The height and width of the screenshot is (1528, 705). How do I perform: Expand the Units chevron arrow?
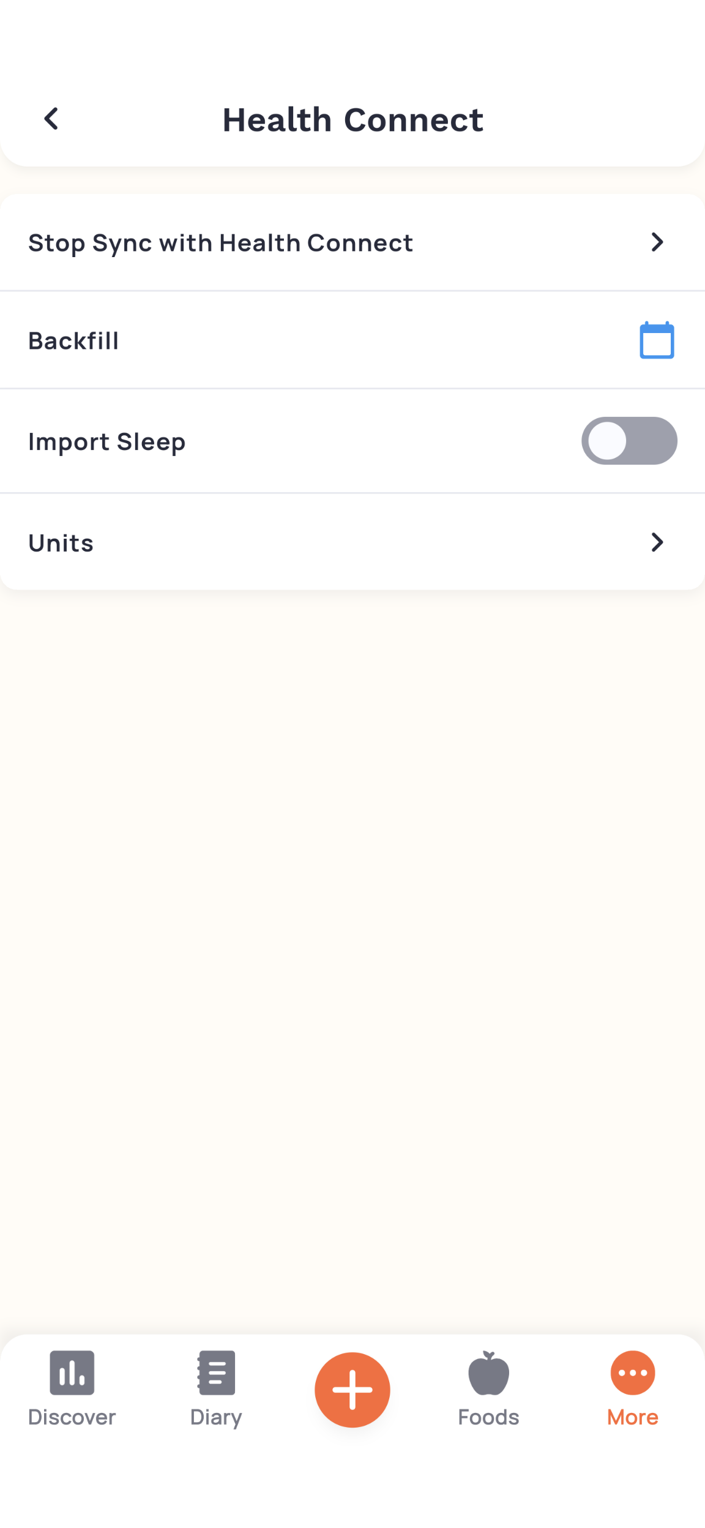click(657, 542)
